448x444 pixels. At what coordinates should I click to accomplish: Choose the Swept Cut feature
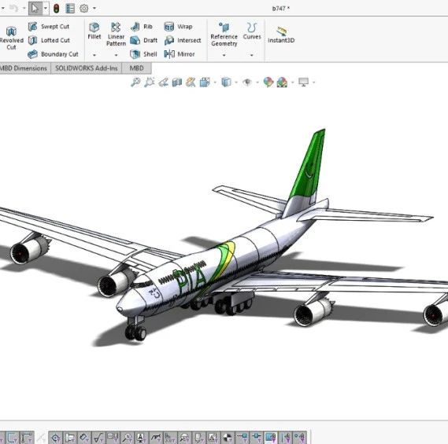click(49, 27)
